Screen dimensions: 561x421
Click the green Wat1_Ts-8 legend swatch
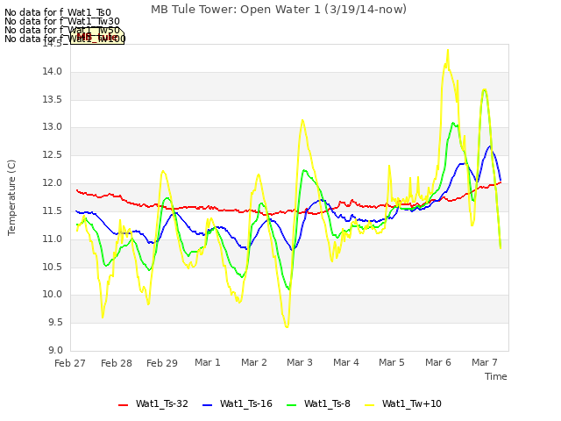292,405
